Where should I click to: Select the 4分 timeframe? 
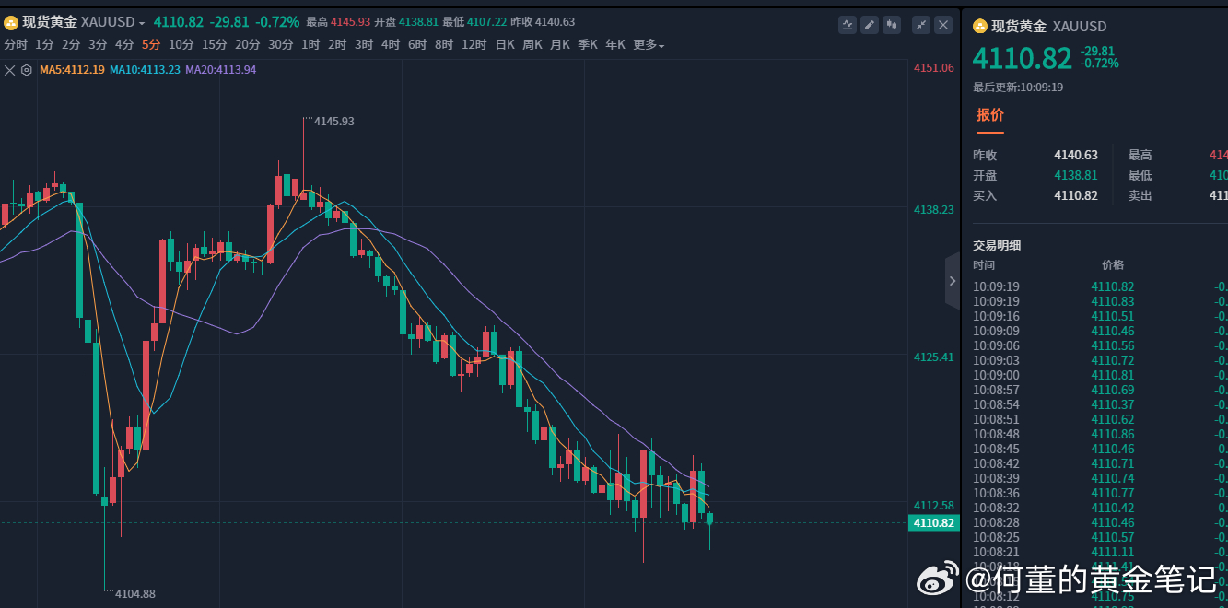click(124, 44)
